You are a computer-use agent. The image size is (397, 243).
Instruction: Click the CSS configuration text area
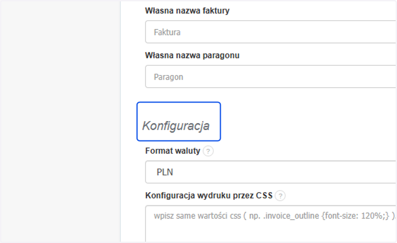[x=271, y=224]
